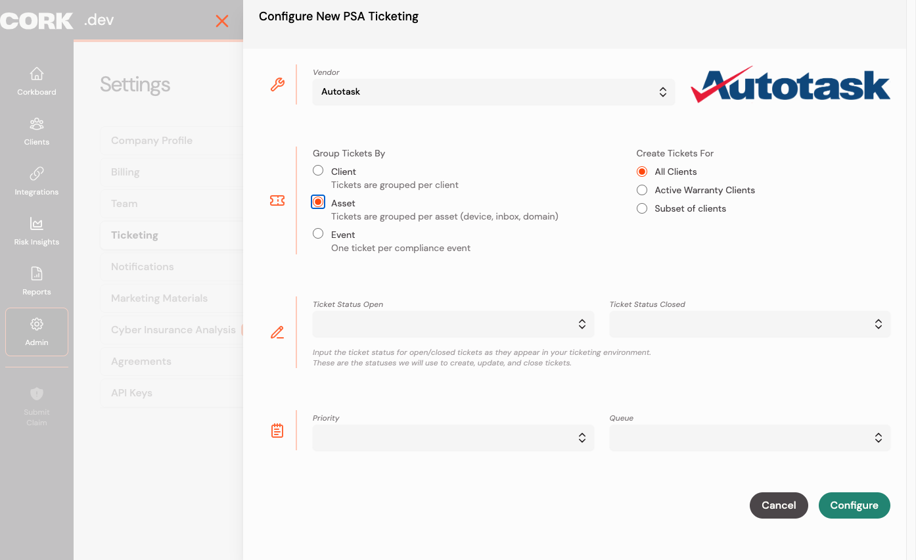Click the green Configure button

pyautogui.click(x=854, y=505)
